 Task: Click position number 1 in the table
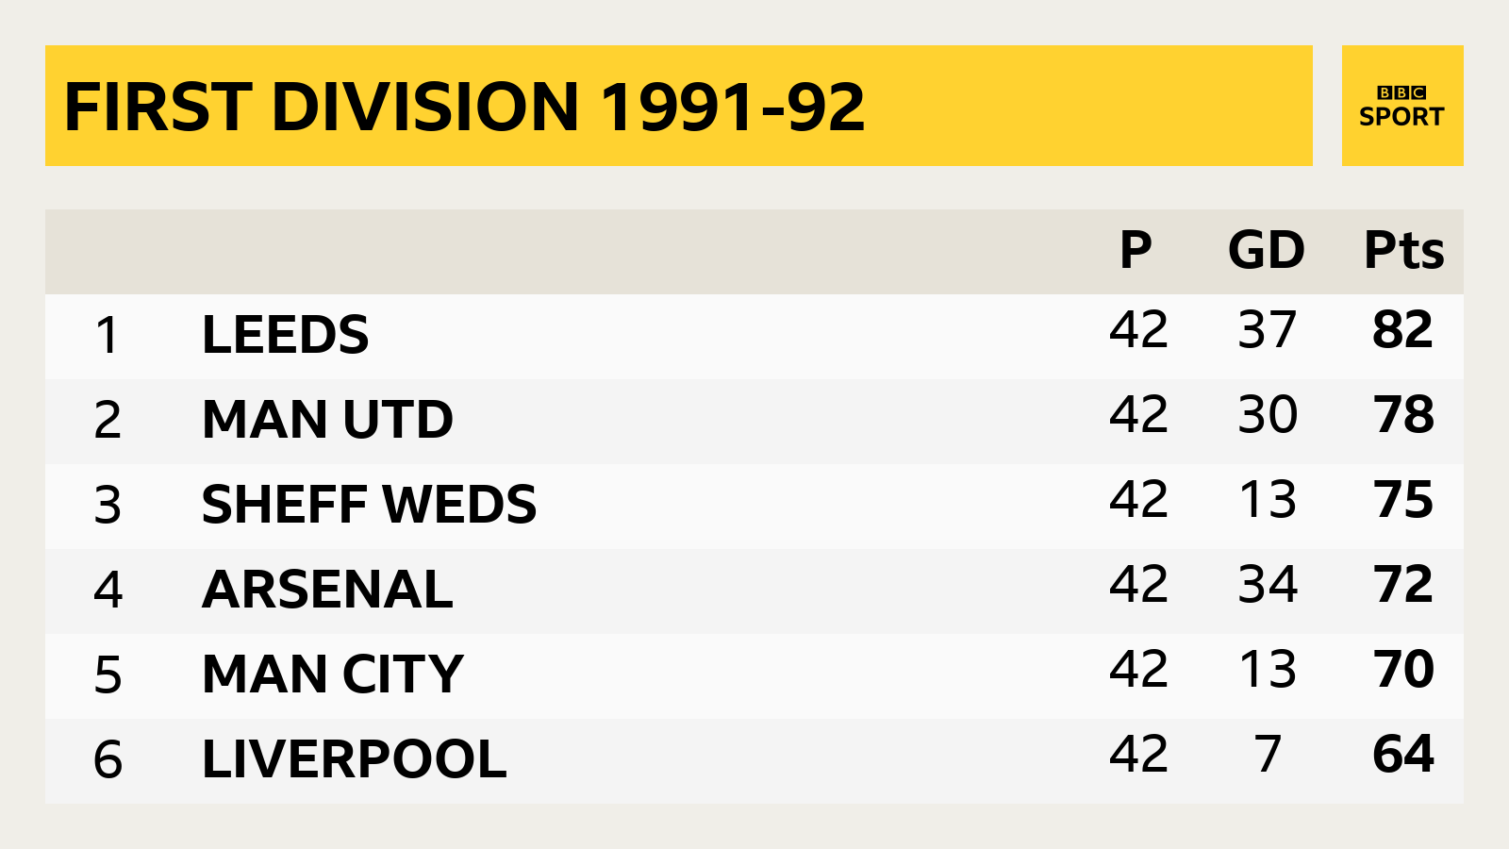click(108, 335)
